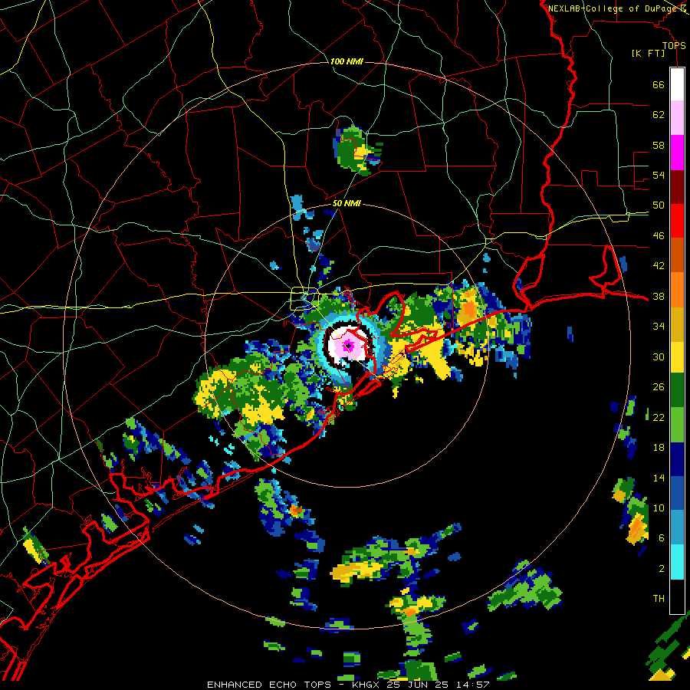This screenshot has width=690, height=690.
Task: Select the 54 value on legend
Action: point(659,175)
